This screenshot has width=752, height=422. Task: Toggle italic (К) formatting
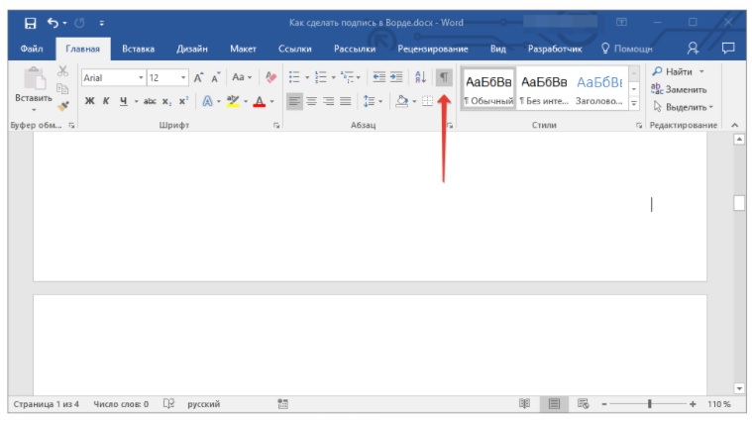pyautogui.click(x=106, y=101)
